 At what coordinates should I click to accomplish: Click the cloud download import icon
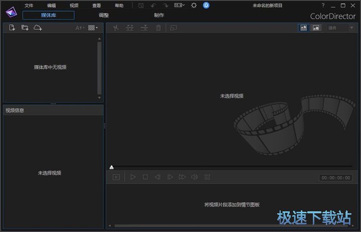(x=38, y=28)
